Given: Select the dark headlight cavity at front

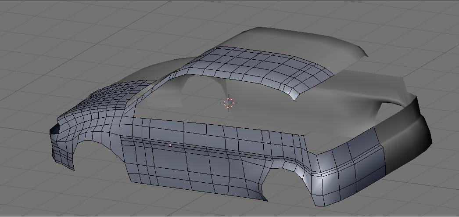Looking at the screenshot, I should 54,130.
